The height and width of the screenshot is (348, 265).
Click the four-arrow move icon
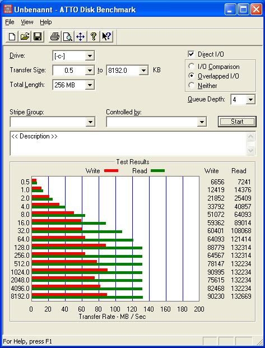80,36
